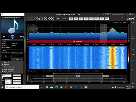The width and height of the screenshot is (136, 102).
Task: Pause the Bandicam recording
Action: click(x=124, y=14)
